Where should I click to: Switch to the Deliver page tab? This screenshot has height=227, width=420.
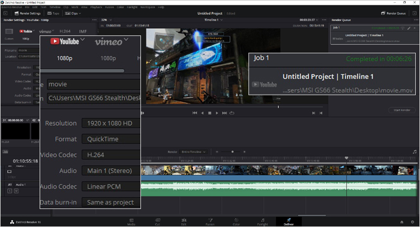pos(289,222)
